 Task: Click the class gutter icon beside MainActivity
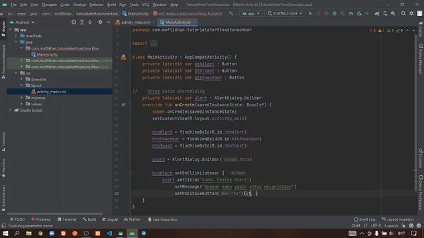click(x=123, y=58)
